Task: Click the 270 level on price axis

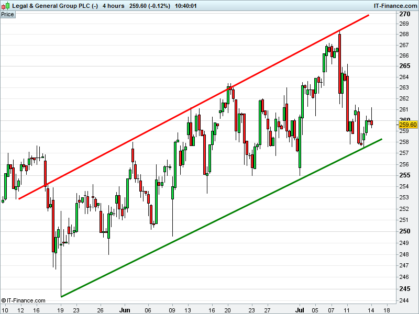Action: 404,14
